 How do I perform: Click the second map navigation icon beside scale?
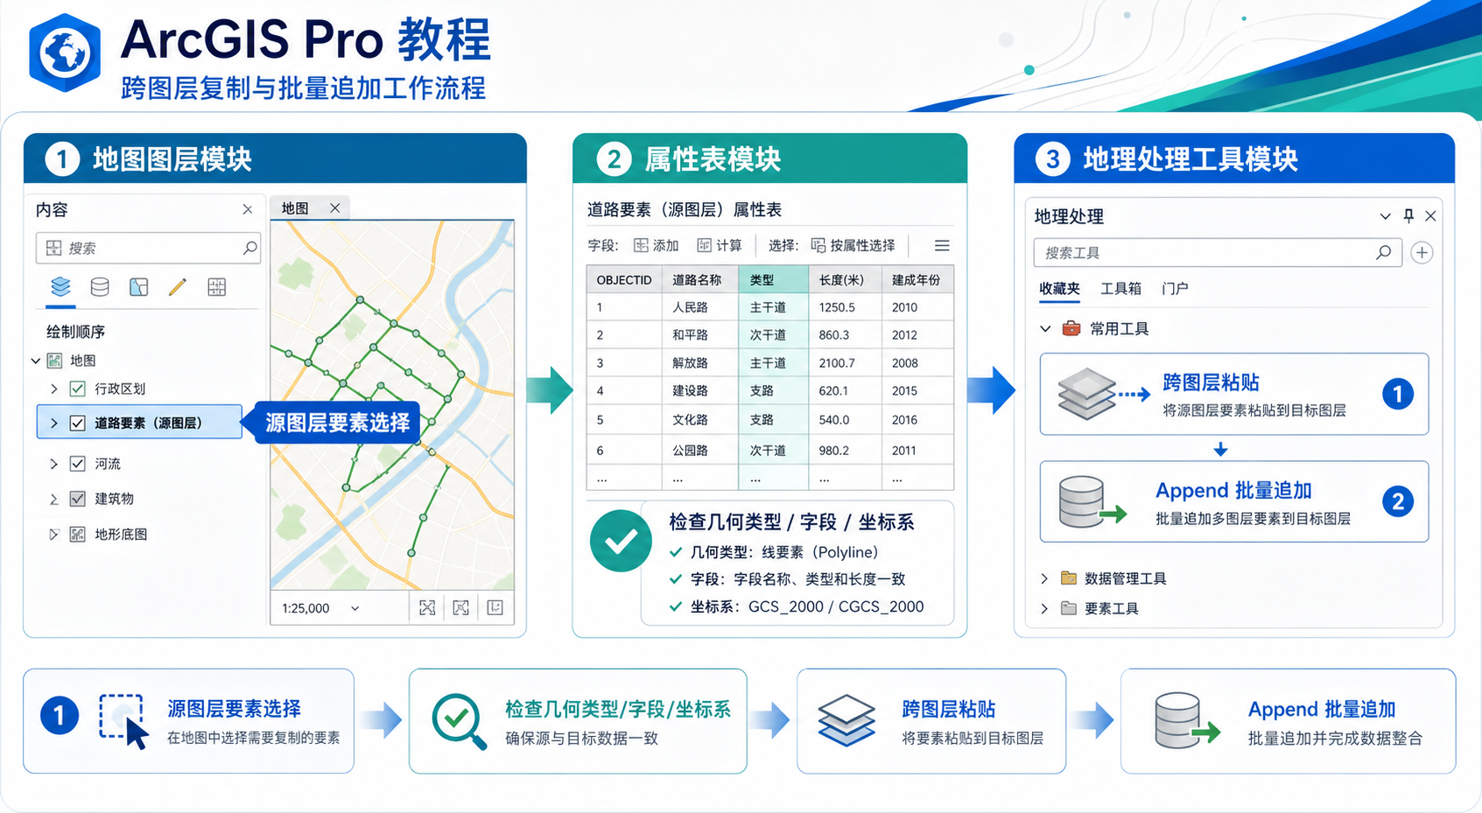[x=461, y=608]
